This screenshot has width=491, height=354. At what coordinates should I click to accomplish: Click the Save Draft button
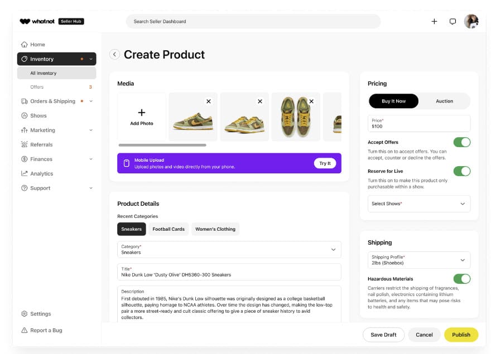[x=383, y=334]
